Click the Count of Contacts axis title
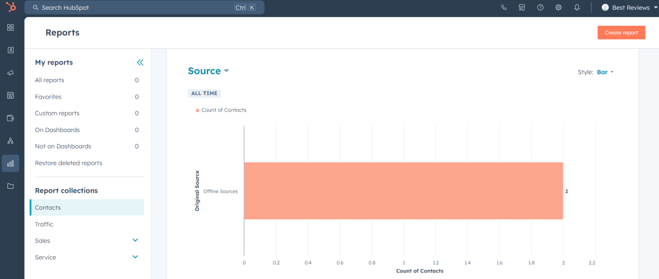This screenshot has height=279, width=659. pyautogui.click(x=420, y=271)
